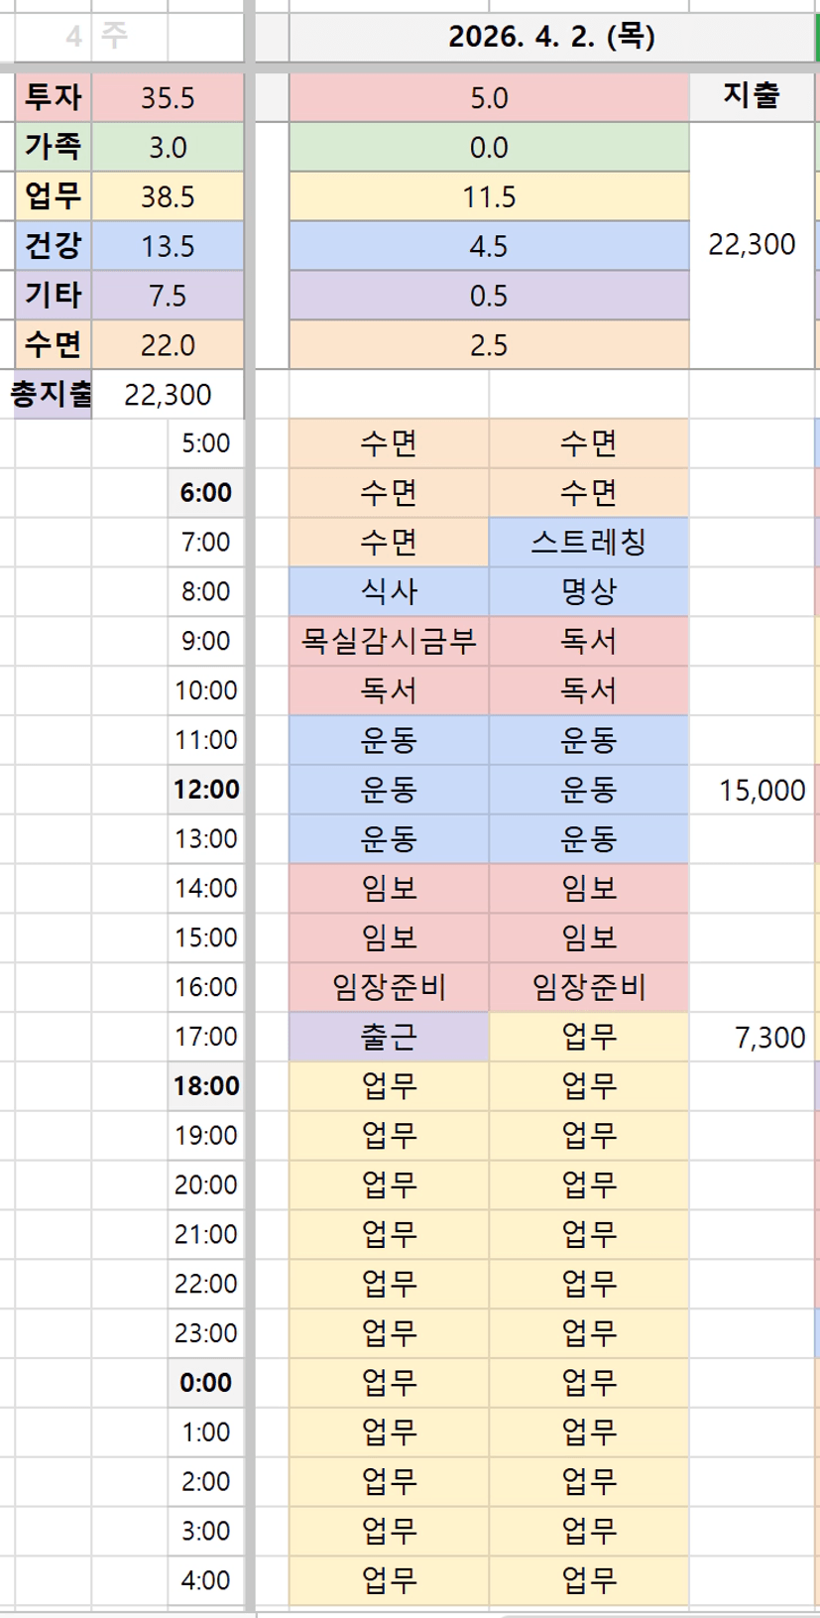Click the 12:00 time label
Image resolution: width=820 pixels, height=1618 pixels.
coord(206,790)
